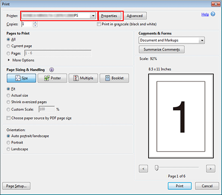Viewport: 222px width, 195px height.
Task: Open printer Properties button
Action: [x=109, y=16]
